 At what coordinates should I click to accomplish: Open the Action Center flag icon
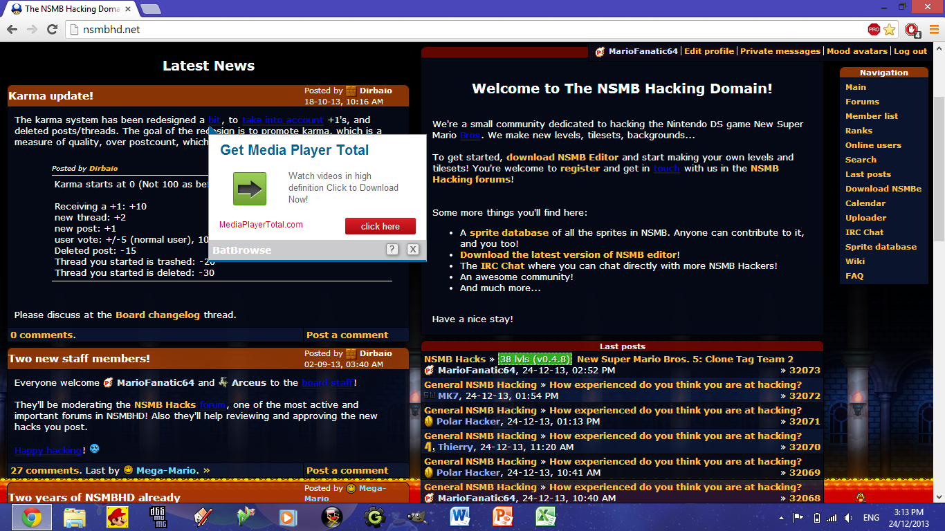pos(798,517)
